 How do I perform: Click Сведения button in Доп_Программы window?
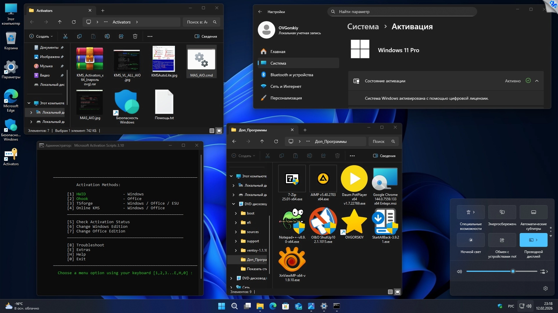(x=384, y=156)
